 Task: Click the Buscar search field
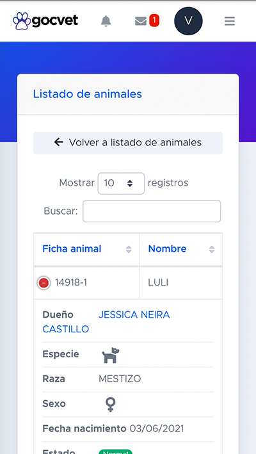(152, 211)
